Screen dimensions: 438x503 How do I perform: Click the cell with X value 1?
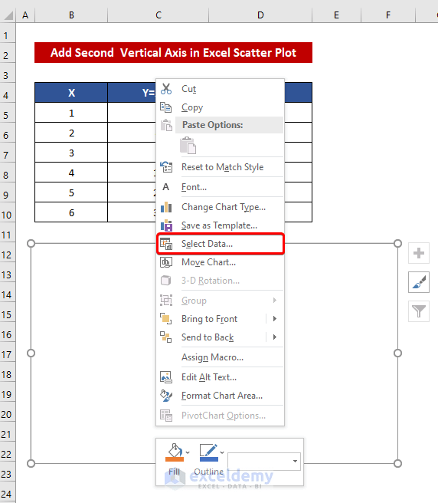pos(71,113)
